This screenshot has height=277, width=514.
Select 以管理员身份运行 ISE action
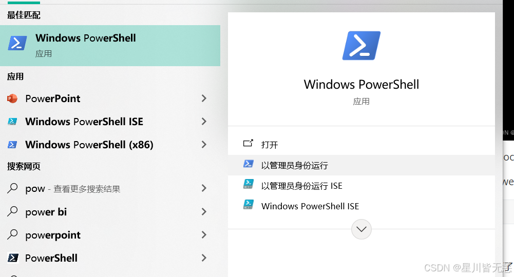pyautogui.click(x=361, y=186)
